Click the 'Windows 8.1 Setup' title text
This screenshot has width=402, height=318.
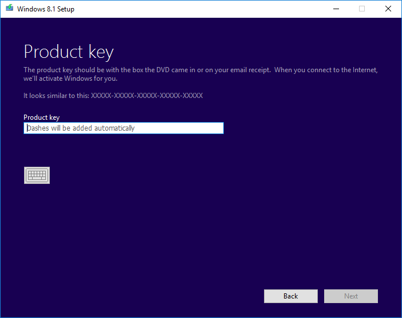tap(46, 9)
